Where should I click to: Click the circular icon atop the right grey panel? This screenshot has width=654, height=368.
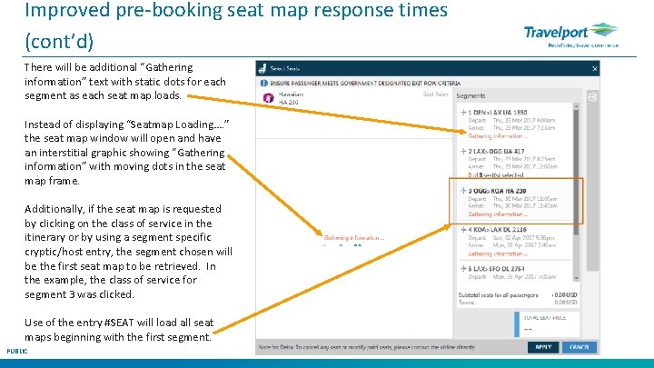pyautogui.click(x=592, y=97)
